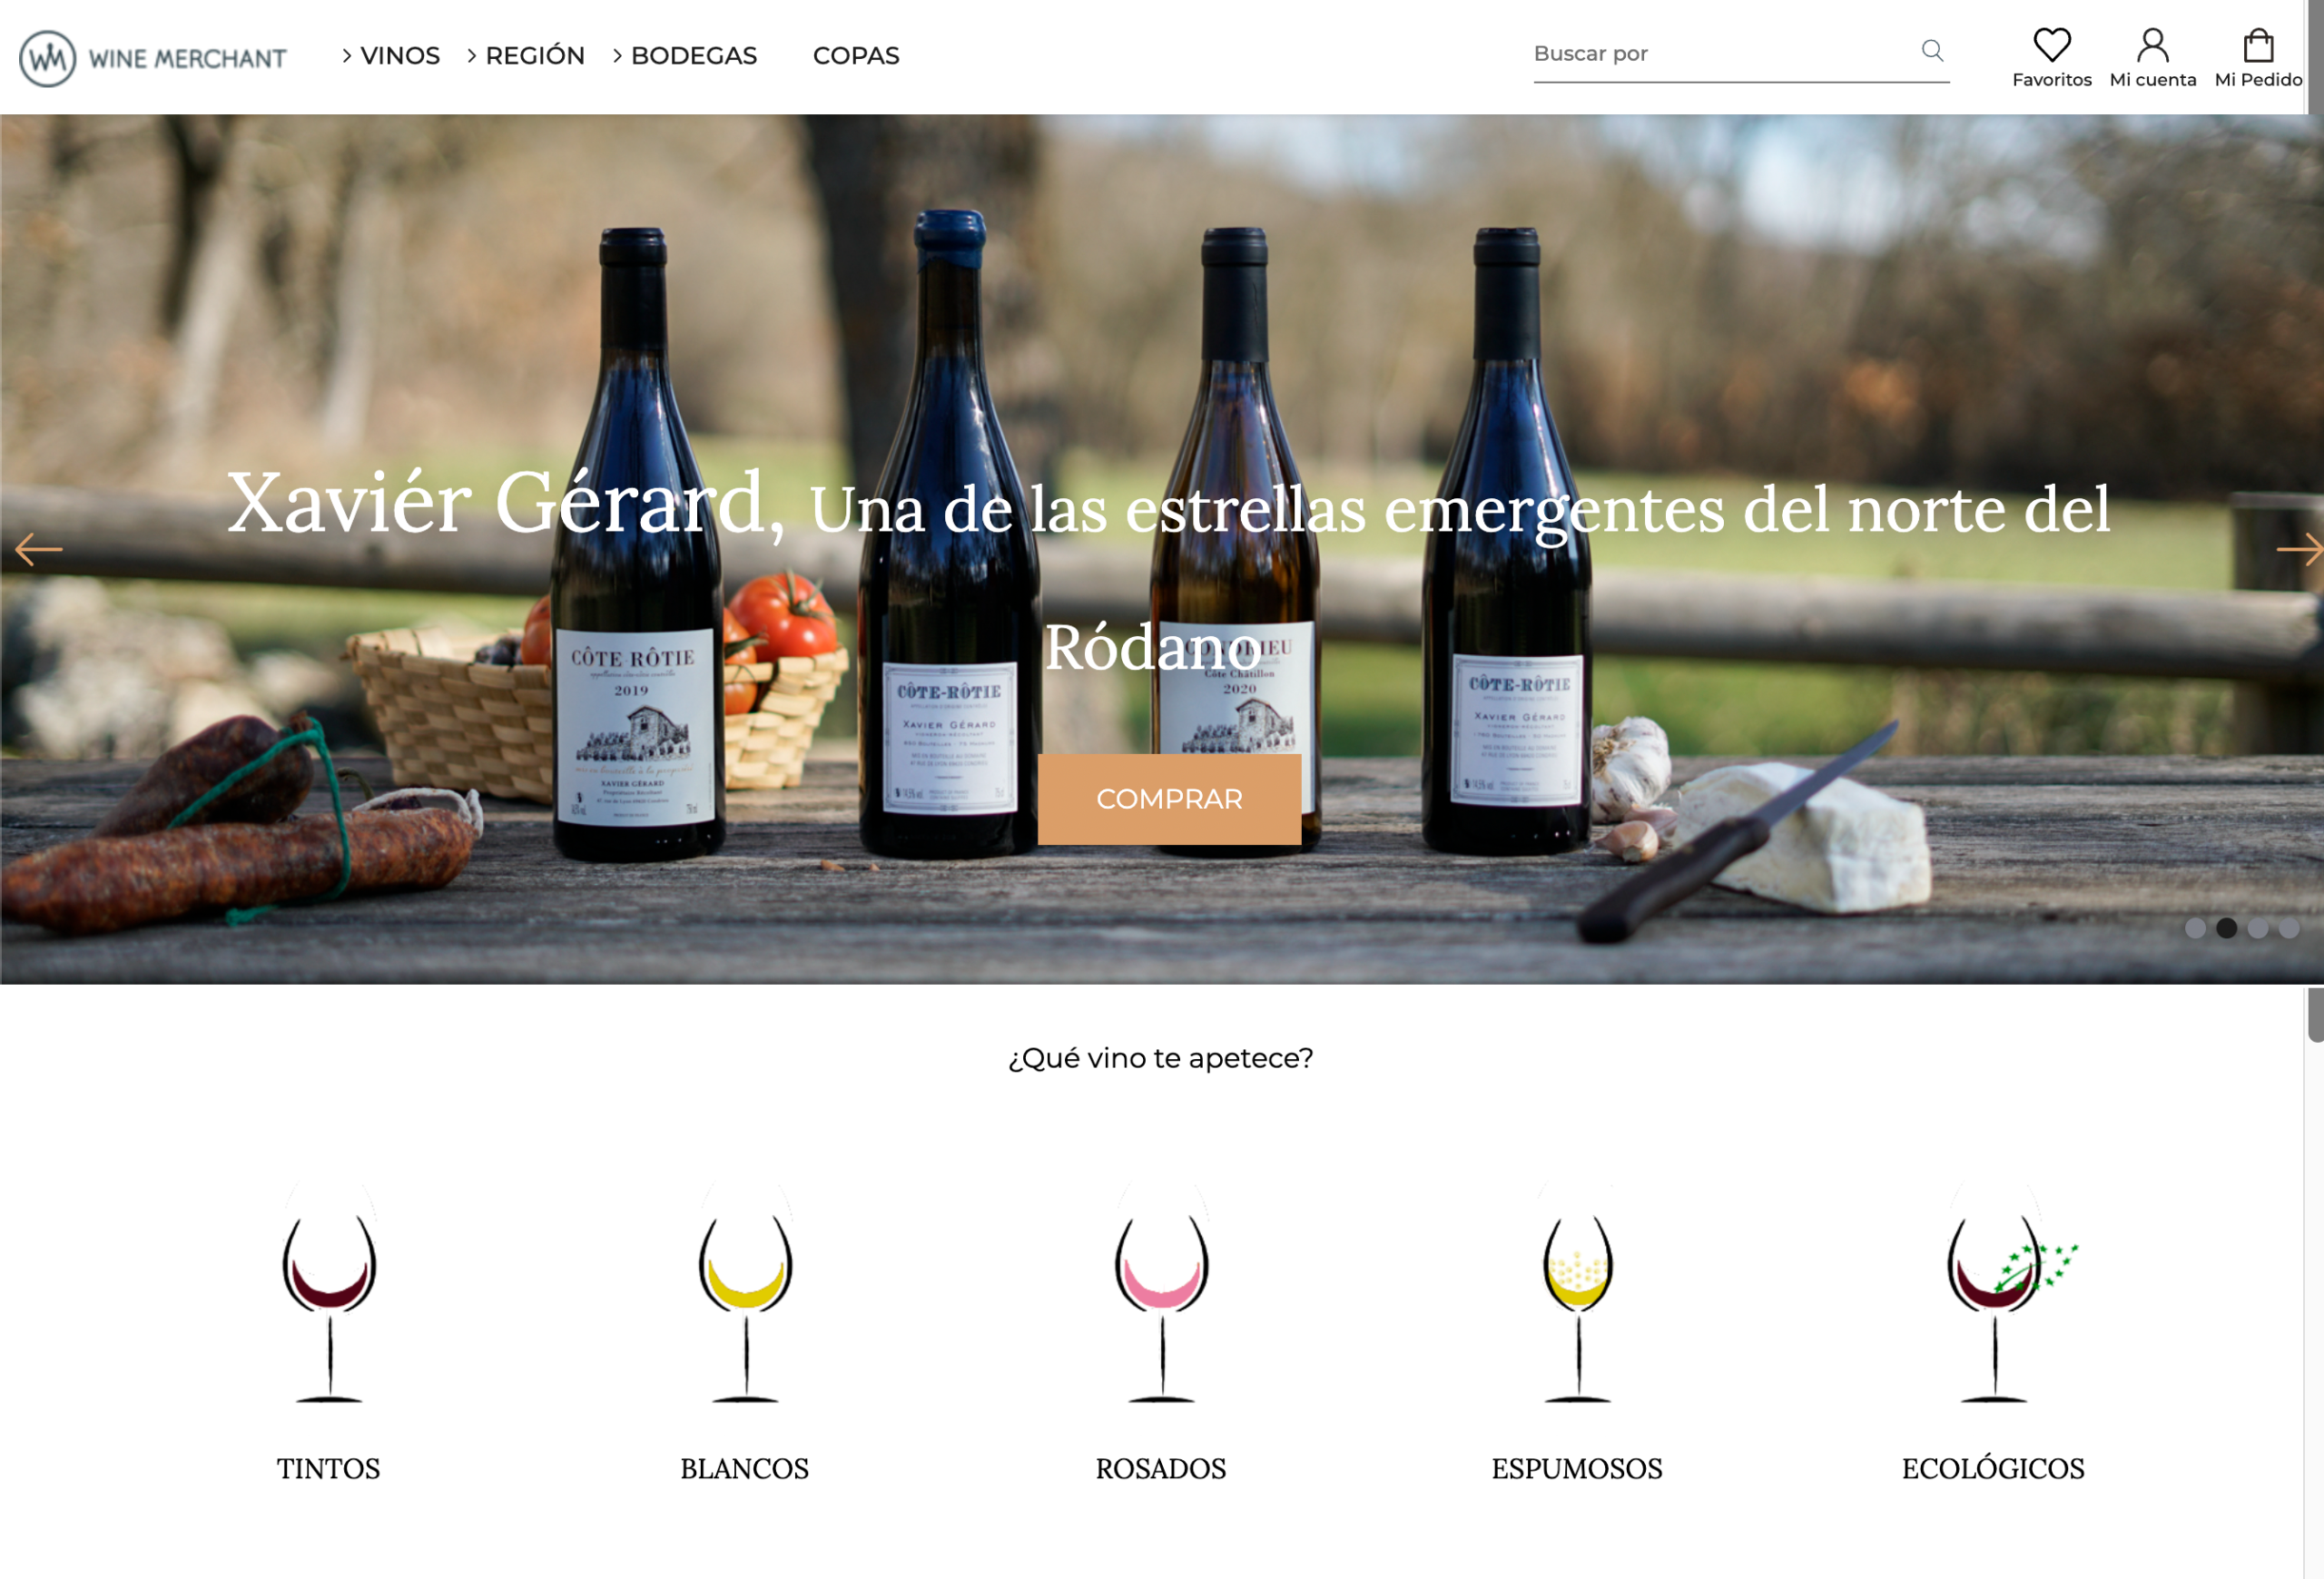Expand the BODEGAS menu
The height and width of the screenshot is (1579, 2324).
(x=684, y=56)
